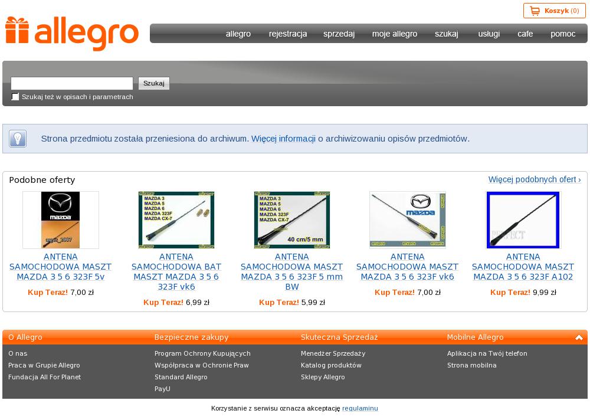Click 'Aplikacja na Twój telefon' footer link
Viewport: 590px width, 420px height.
tap(487, 353)
